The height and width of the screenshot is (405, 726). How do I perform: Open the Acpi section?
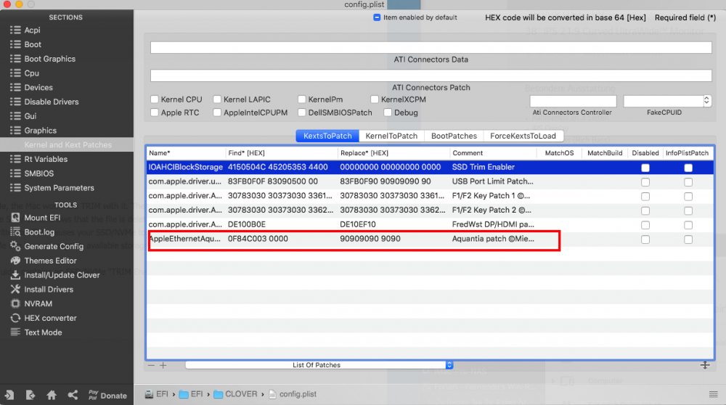[x=31, y=30]
